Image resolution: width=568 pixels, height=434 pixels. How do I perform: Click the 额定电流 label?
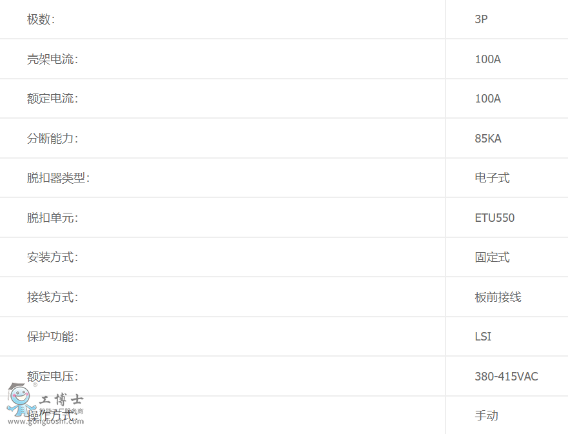pyautogui.click(x=52, y=99)
